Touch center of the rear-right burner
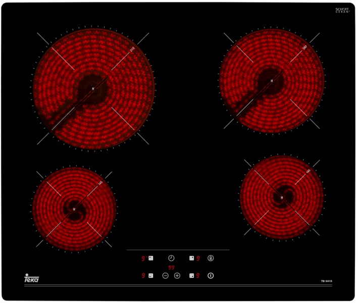The height and width of the screenshot is (303, 358). click(272, 81)
